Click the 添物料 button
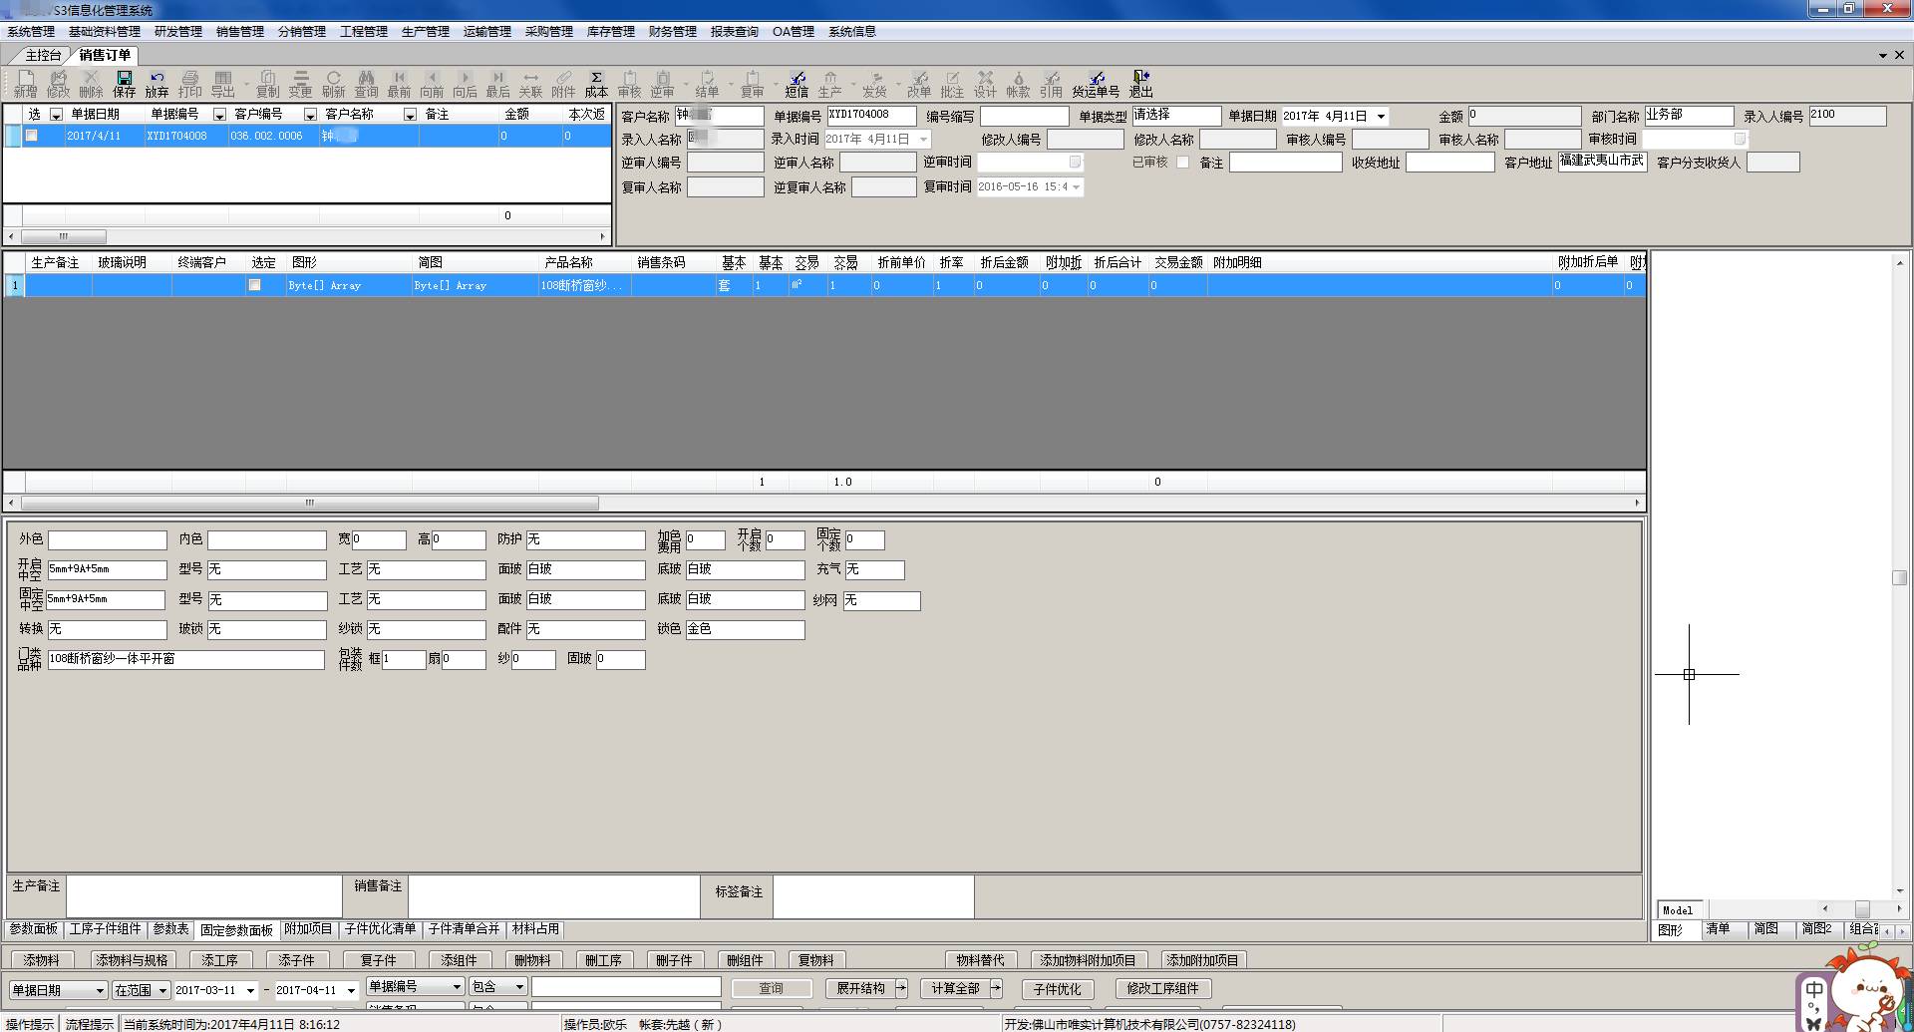 [41, 960]
